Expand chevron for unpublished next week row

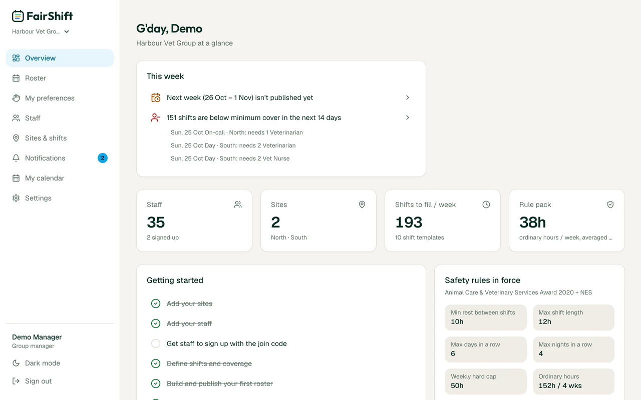click(408, 97)
